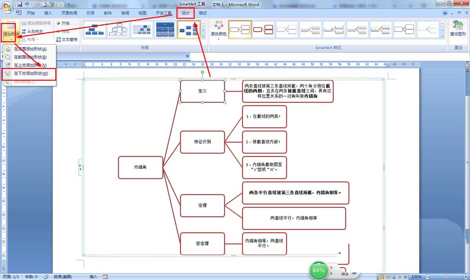Select the fourth SmartArt style thumbnail
Image resolution: width=470 pixels, height=280 pixels.
coord(311,29)
